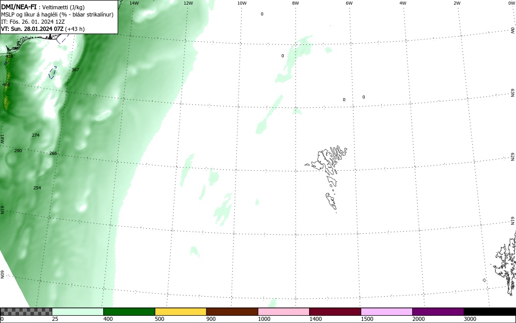Click the "VT: Sun. 28.01.2024 07Z" line
Screen dimensions: 516x323
coord(33,29)
